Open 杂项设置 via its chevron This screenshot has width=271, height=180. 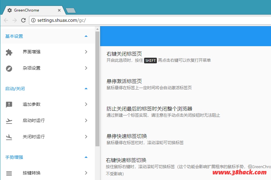pos(86,68)
